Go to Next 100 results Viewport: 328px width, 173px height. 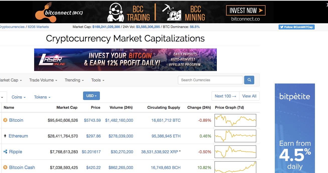225,96
